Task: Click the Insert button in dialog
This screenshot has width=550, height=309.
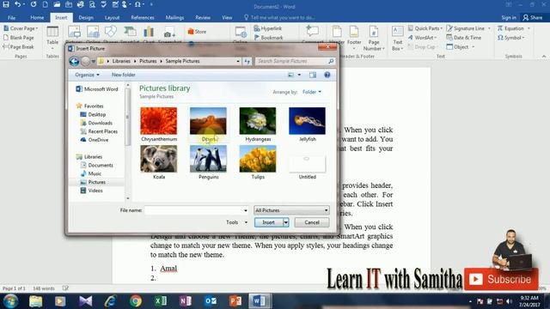Action: coord(269,222)
